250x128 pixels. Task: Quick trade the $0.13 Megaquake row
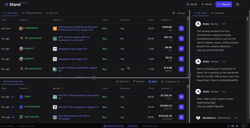tap(181, 59)
